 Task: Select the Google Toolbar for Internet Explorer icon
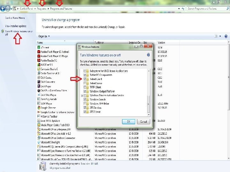(x=39, y=112)
